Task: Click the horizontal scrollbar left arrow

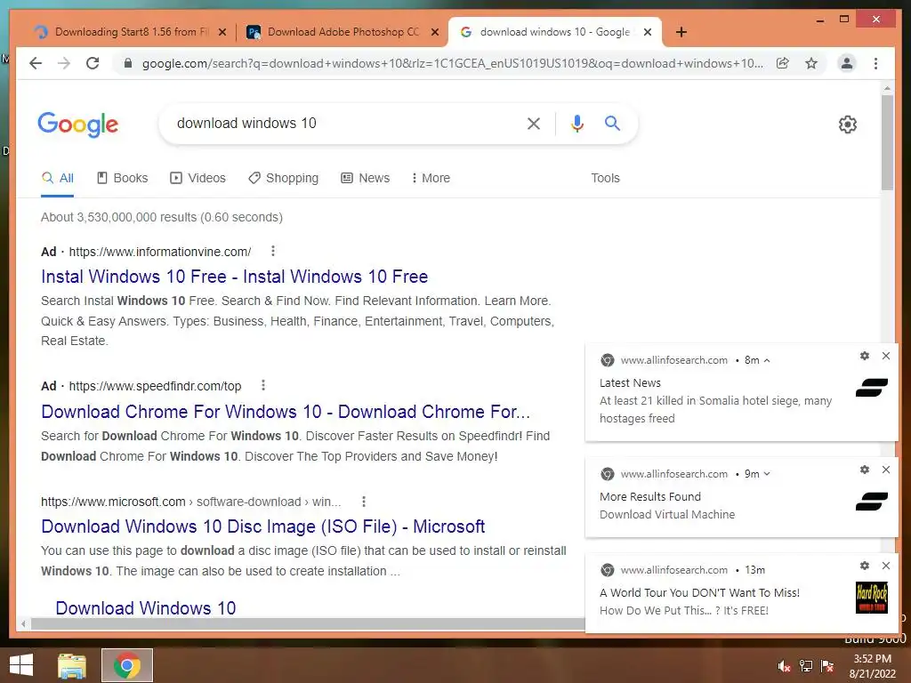Action: [22, 623]
